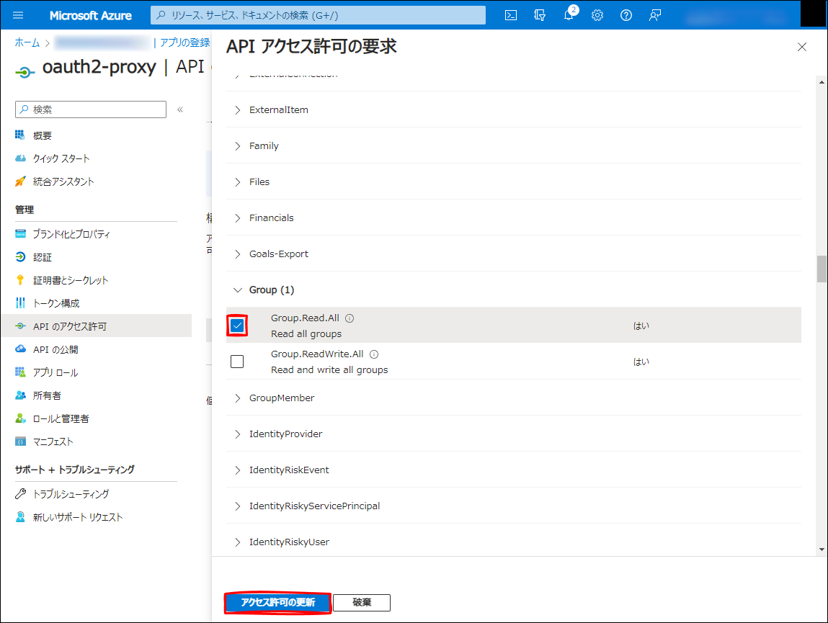The image size is (828, 623).
Task: Check the Group.ReadWrite.All permission checkbox
Action: (x=237, y=362)
